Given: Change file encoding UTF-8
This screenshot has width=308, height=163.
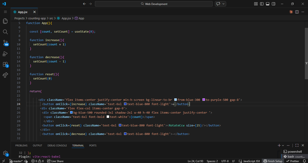Looking at the screenshot, I should tap(225, 161).
